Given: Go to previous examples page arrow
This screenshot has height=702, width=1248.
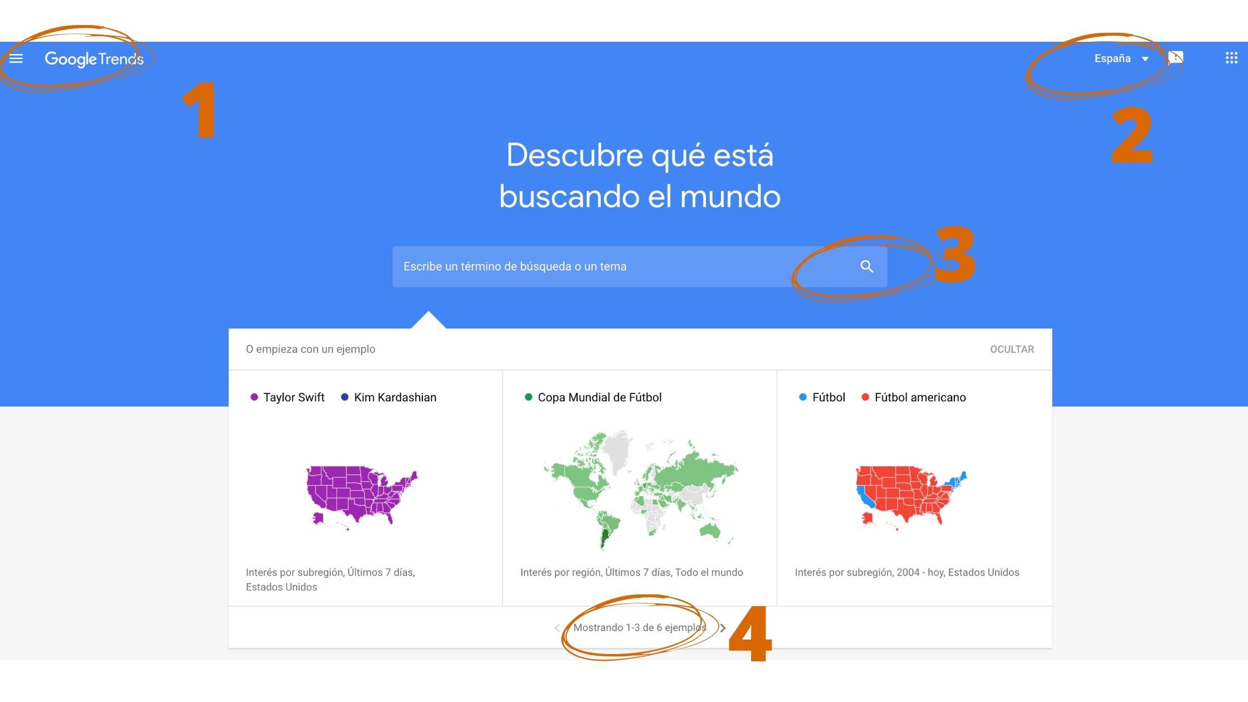Looking at the screenshot, I should (557, 628).
